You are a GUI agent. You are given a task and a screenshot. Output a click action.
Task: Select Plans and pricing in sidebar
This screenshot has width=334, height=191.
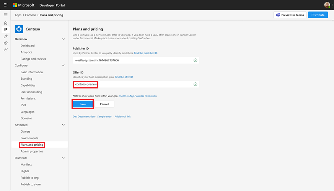click(32, 145)
